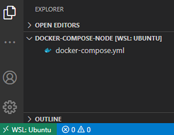174x135 pixels.
Task: Open the Accounts menu icon
Action: click(10, 78)
